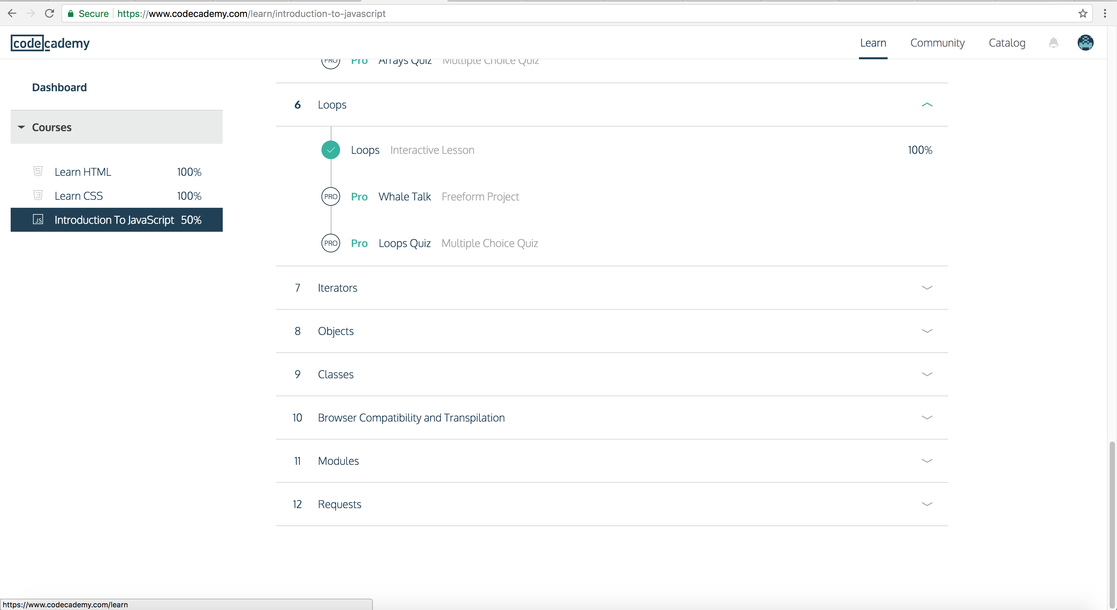Open the Catalog nav item

[x=1007, y=43]
